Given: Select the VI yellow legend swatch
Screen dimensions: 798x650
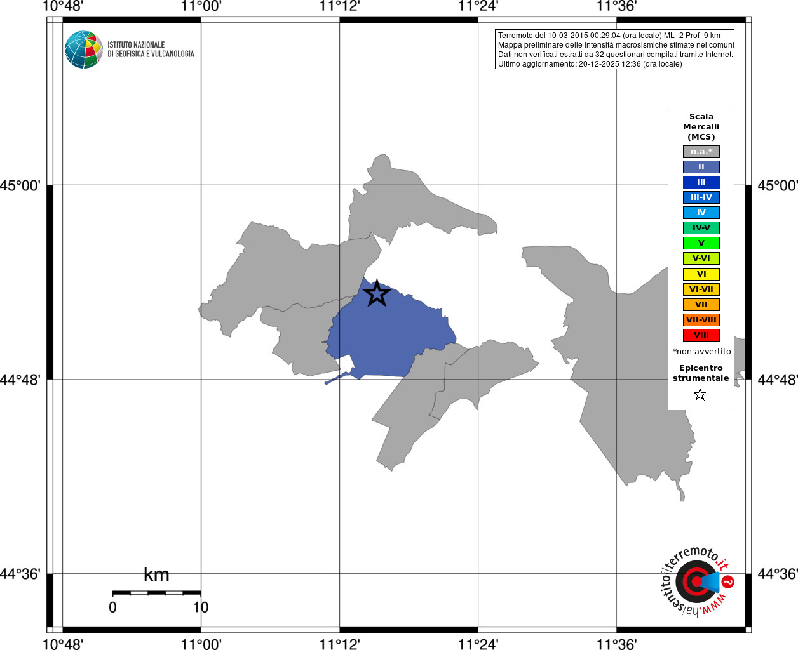Looking at the screenshot, I should point(701,274).
